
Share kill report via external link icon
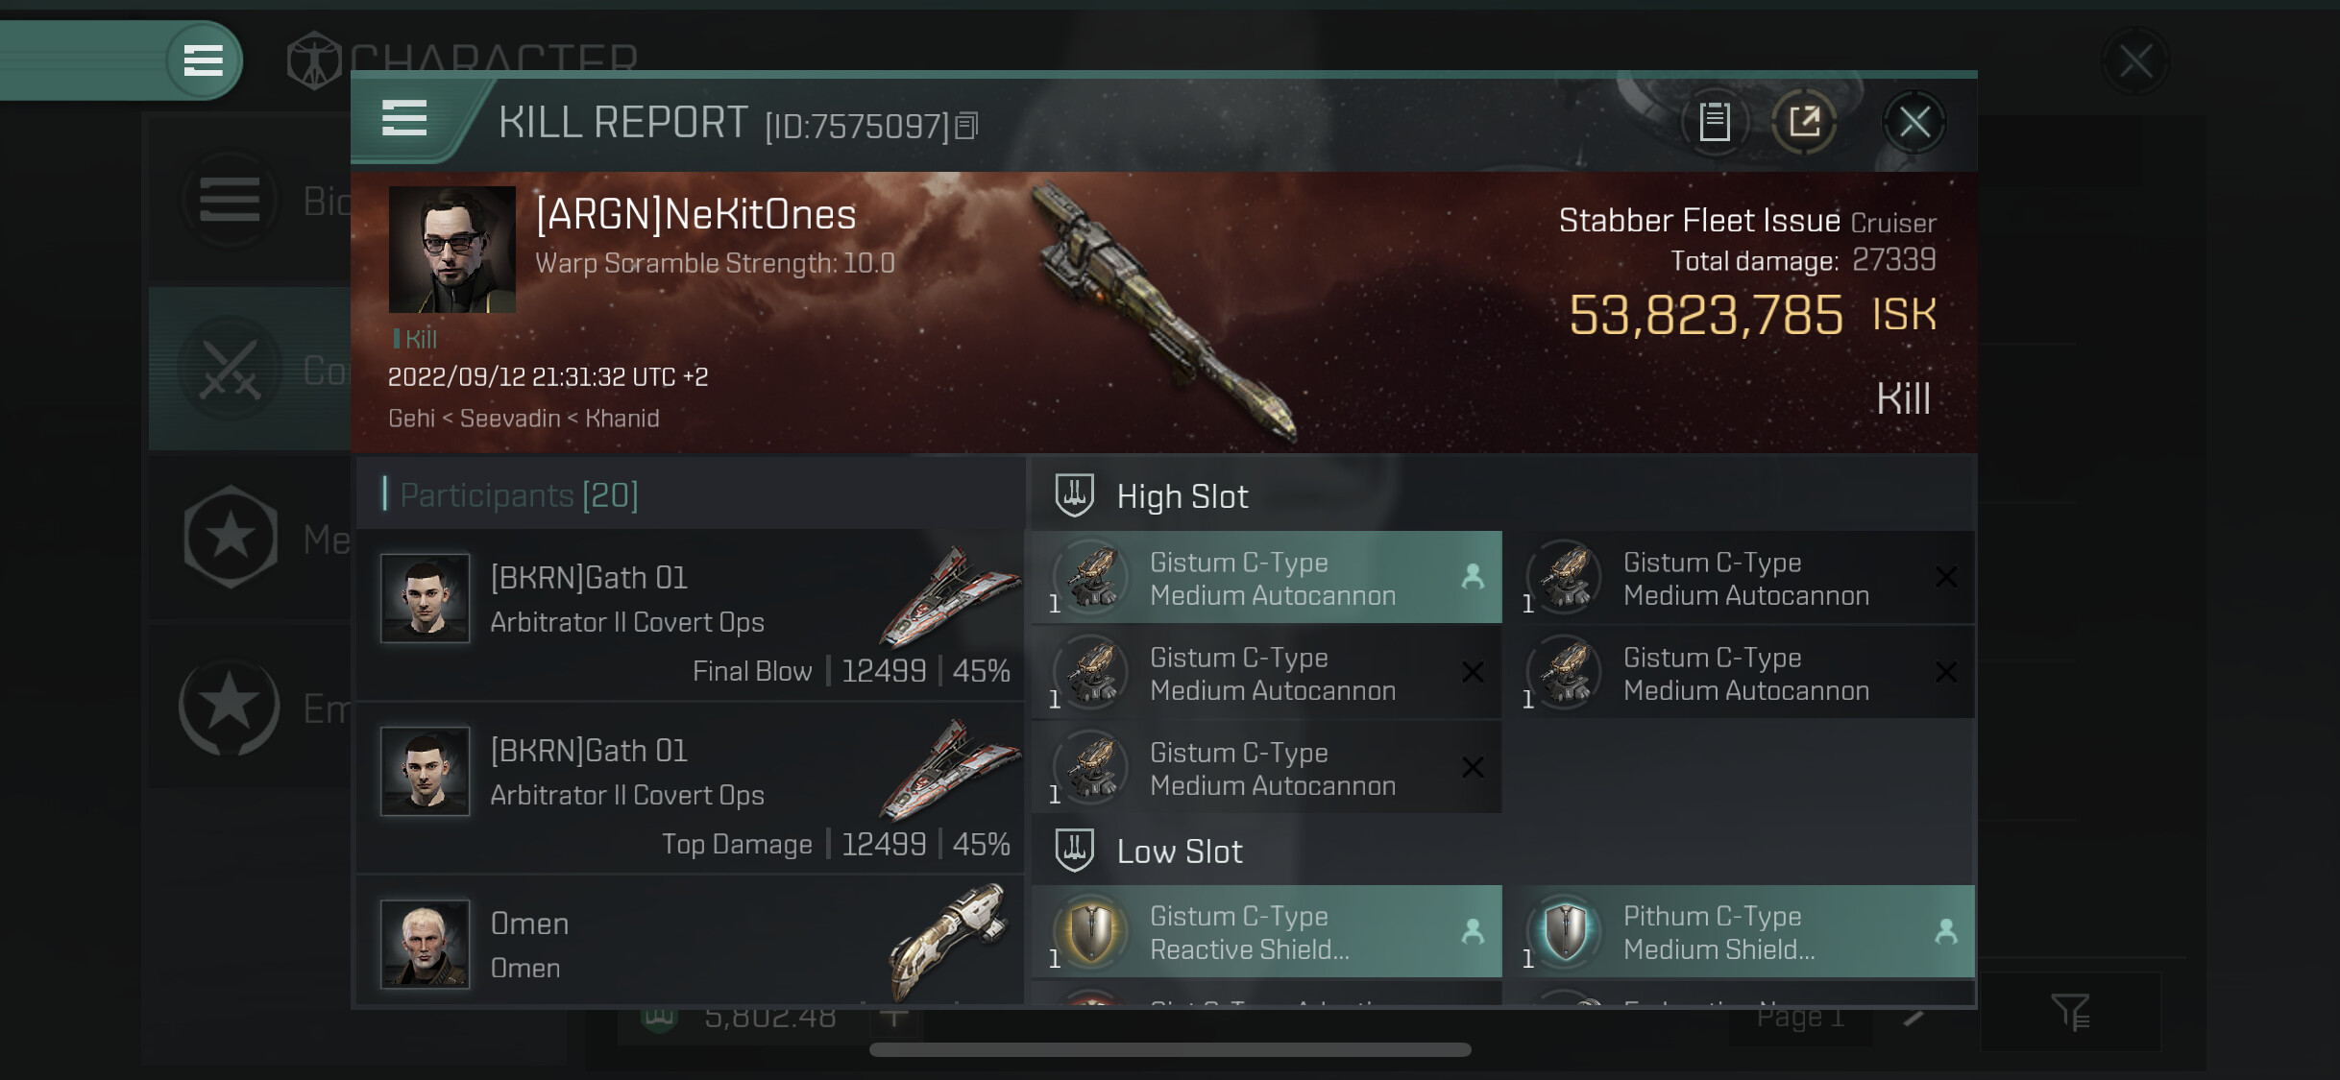pos(1804,122)
